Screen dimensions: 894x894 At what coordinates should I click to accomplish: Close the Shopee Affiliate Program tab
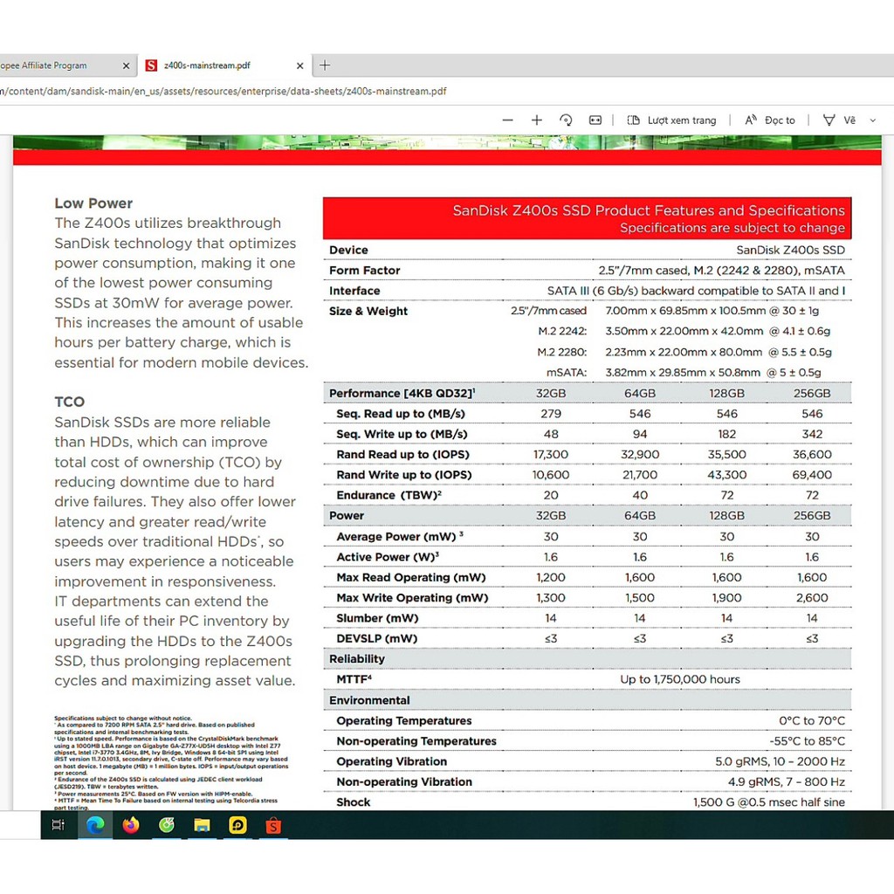coord(126,65)
